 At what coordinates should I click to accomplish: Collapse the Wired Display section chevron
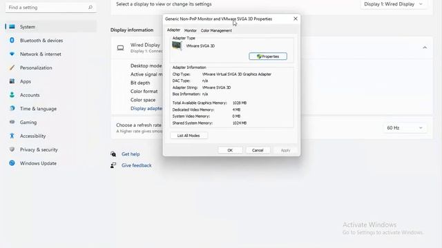425,48
